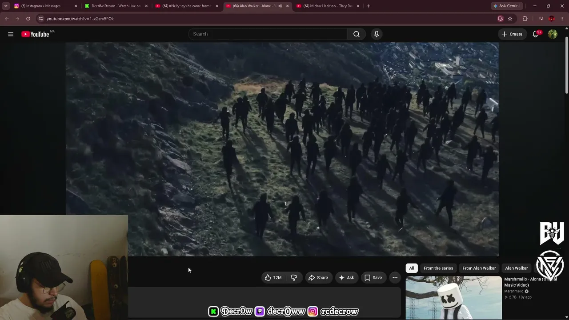Click the Ask button under the video

coord(346,278)
